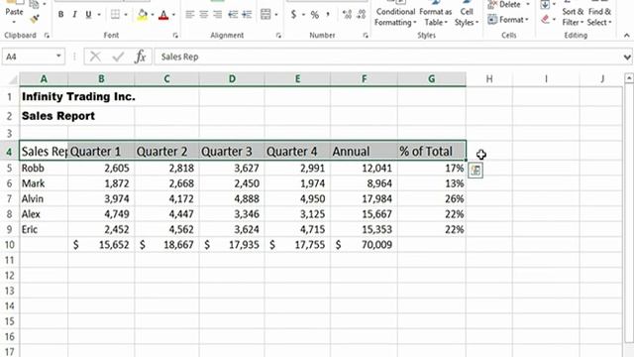
Task: Apply Percent Style
Action: click(315, 15)
